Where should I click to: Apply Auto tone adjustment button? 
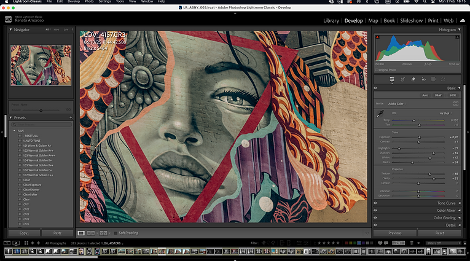pyautogui.click(x=425, y=95)
